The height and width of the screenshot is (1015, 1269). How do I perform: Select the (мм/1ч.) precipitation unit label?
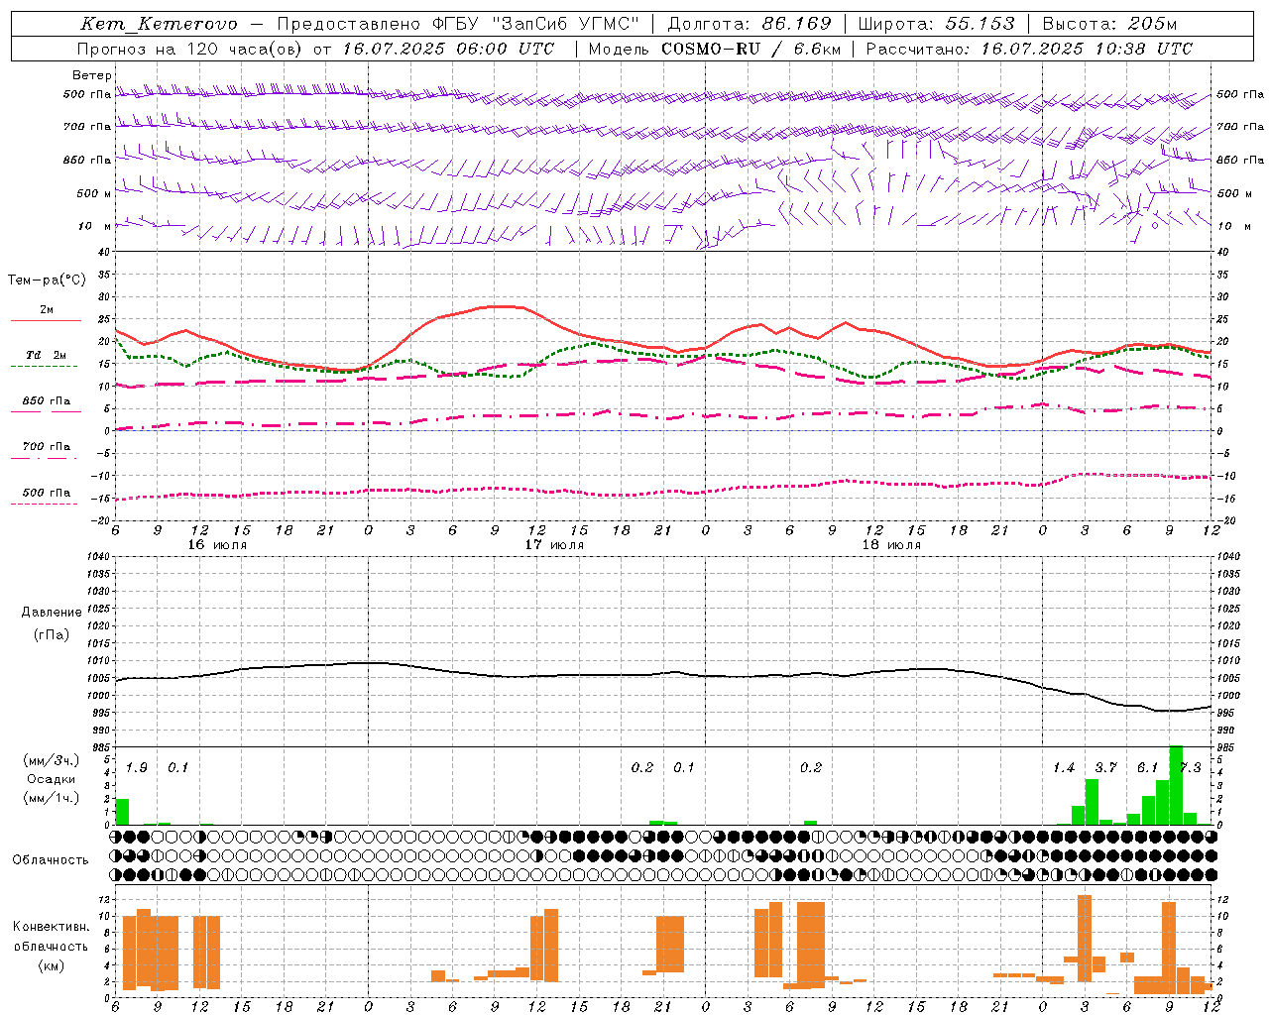[52, 798]
